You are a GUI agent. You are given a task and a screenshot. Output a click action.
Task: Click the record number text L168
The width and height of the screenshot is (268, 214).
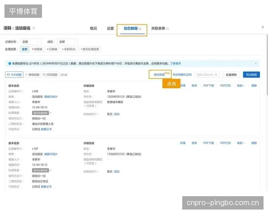pyautogui.click(x=35, y=91)
